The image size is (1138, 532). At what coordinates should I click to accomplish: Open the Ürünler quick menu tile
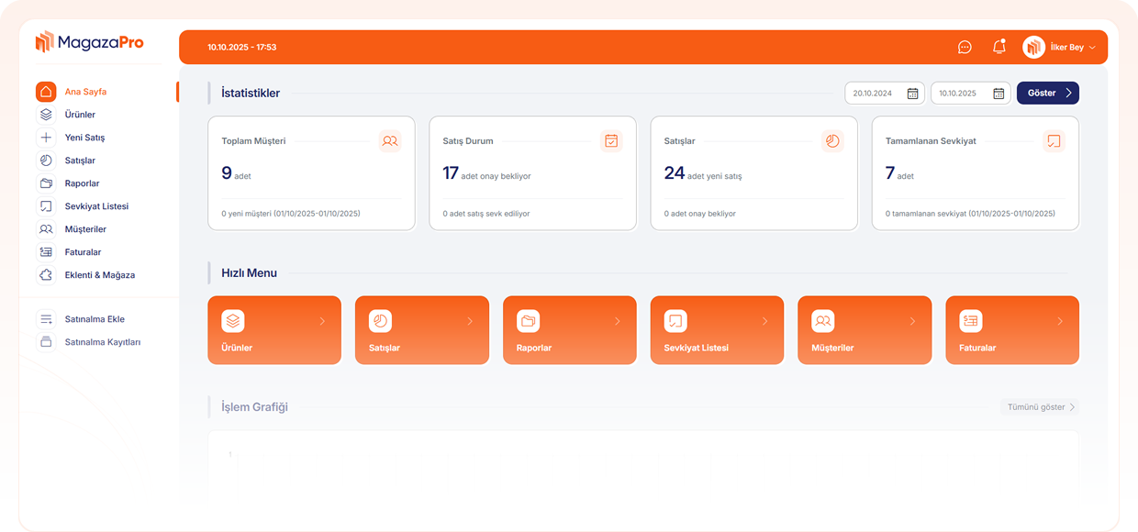coord(274,330)
